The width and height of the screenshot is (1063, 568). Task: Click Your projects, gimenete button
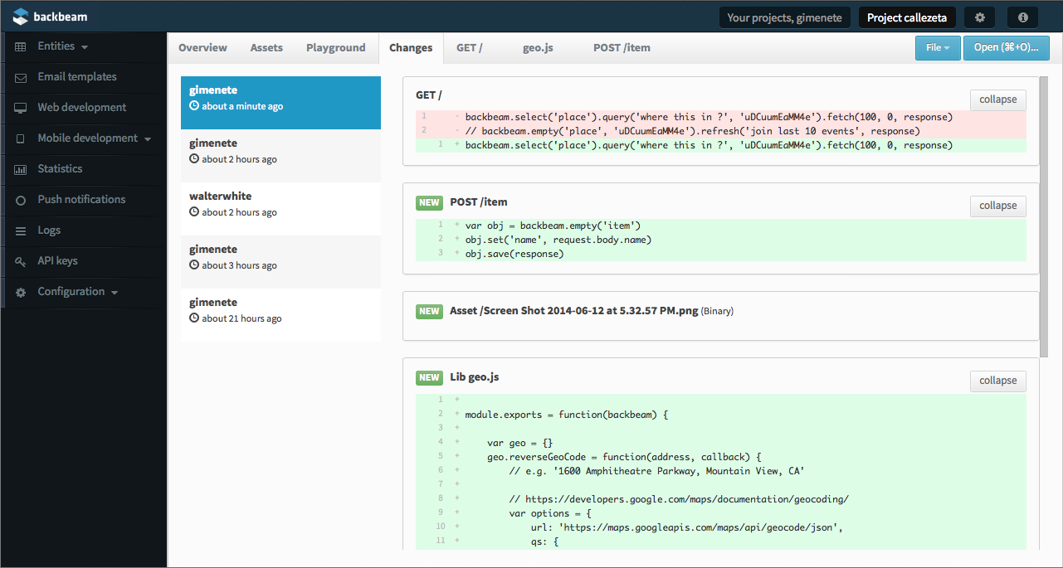(x=784, y=17)
